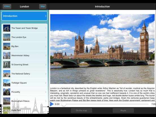The height and width of the screenshot is (117, 156).
Task: Click chevron beside Piccadilly
Action: pyautogui.click(x=46, y=92)
